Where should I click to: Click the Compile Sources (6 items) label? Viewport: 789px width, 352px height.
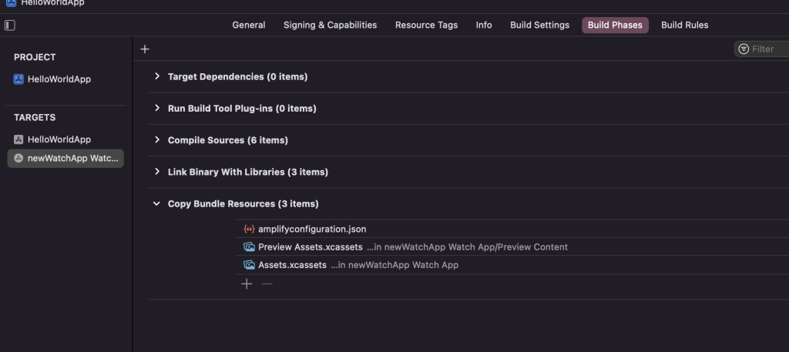(x=228, y=139)
